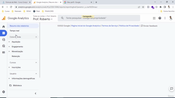The height and width of the screenshot is (98, 175).
Task: Collapse the Cursos section chevron
Action: point(36,63)
